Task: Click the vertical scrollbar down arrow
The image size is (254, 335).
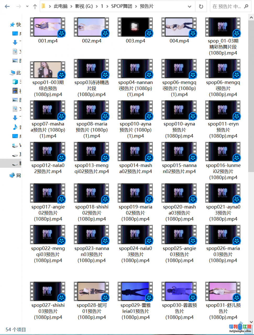Action: click(251, 322)
